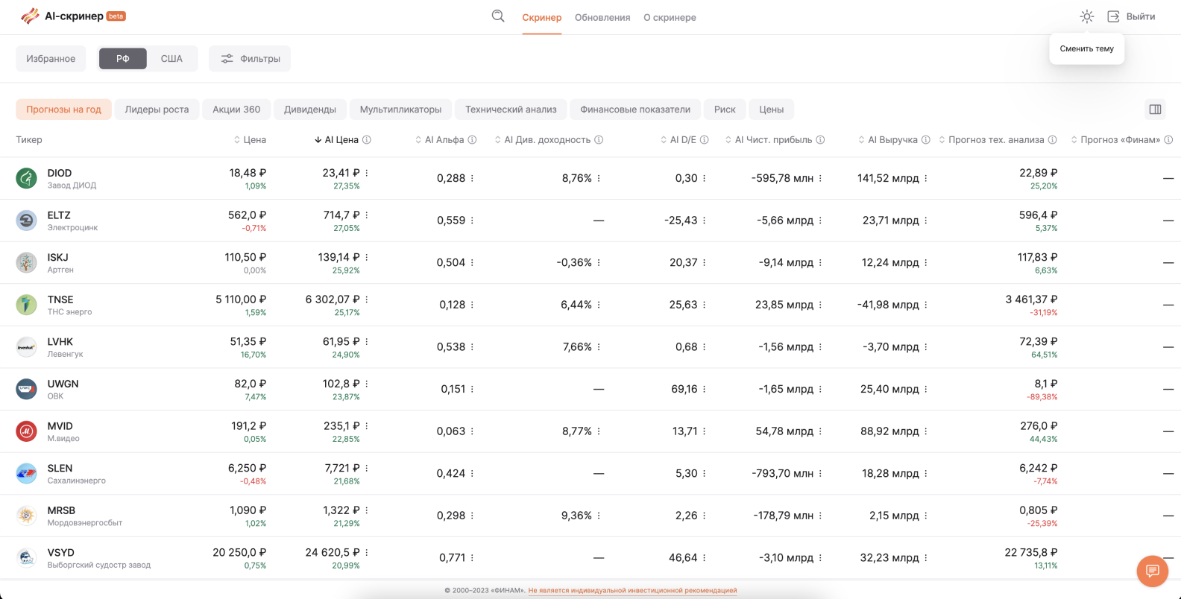Open the Сахалинэнерго SLEN ticker
The height and width of the screenshot is (599, 1181).
tap(77, 473)
